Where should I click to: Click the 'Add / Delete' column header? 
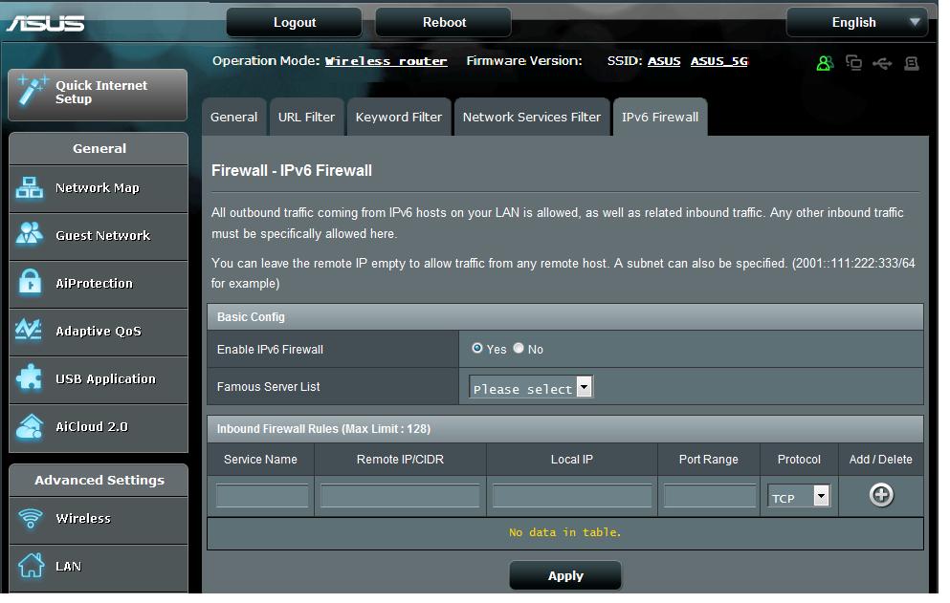tap(880, 460)
